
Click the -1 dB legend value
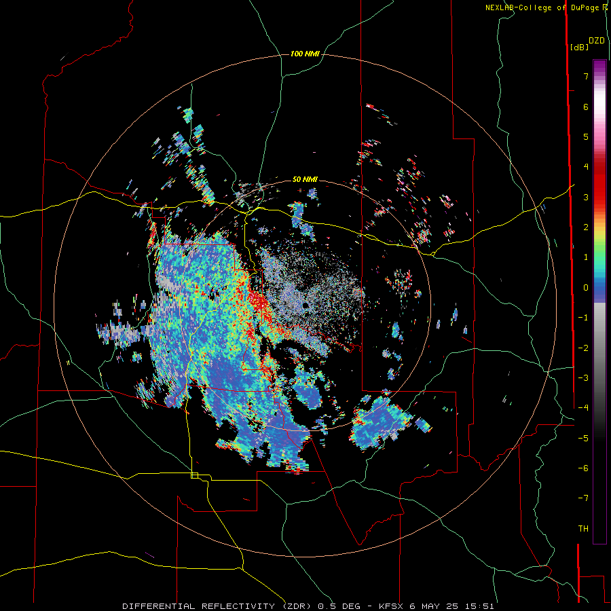(x=583, y=318)
